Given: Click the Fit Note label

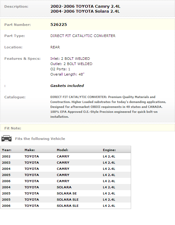Looking at the screenshot, I should click(x=13, y=128).
